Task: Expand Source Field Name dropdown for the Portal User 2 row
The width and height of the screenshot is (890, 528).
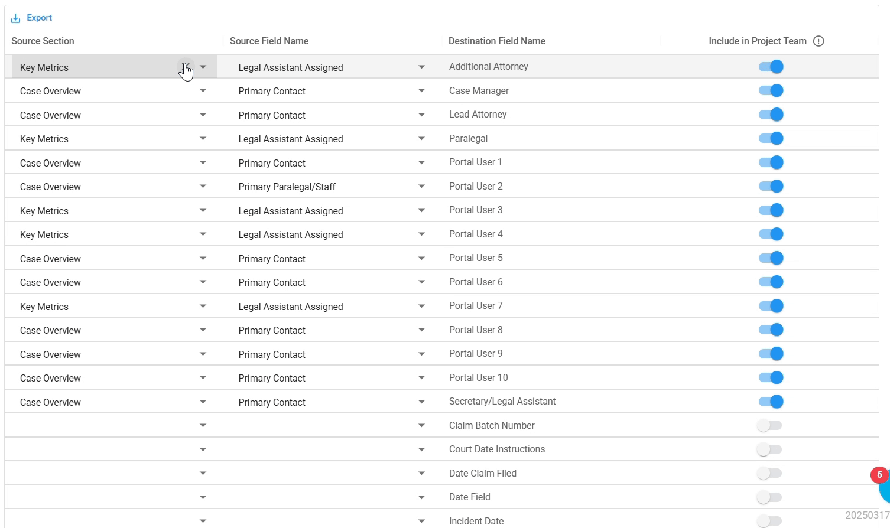Action: pyautogui.click(x=421, y=186)
